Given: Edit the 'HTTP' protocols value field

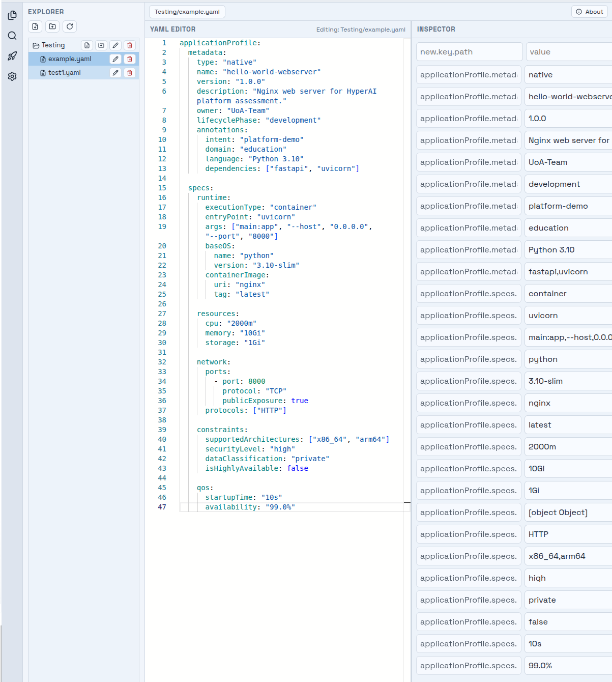Looking at the screenshot, I should tap(568, 534).
